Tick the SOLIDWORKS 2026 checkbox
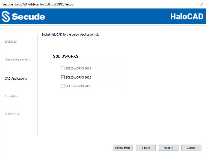 pos(63,86)
